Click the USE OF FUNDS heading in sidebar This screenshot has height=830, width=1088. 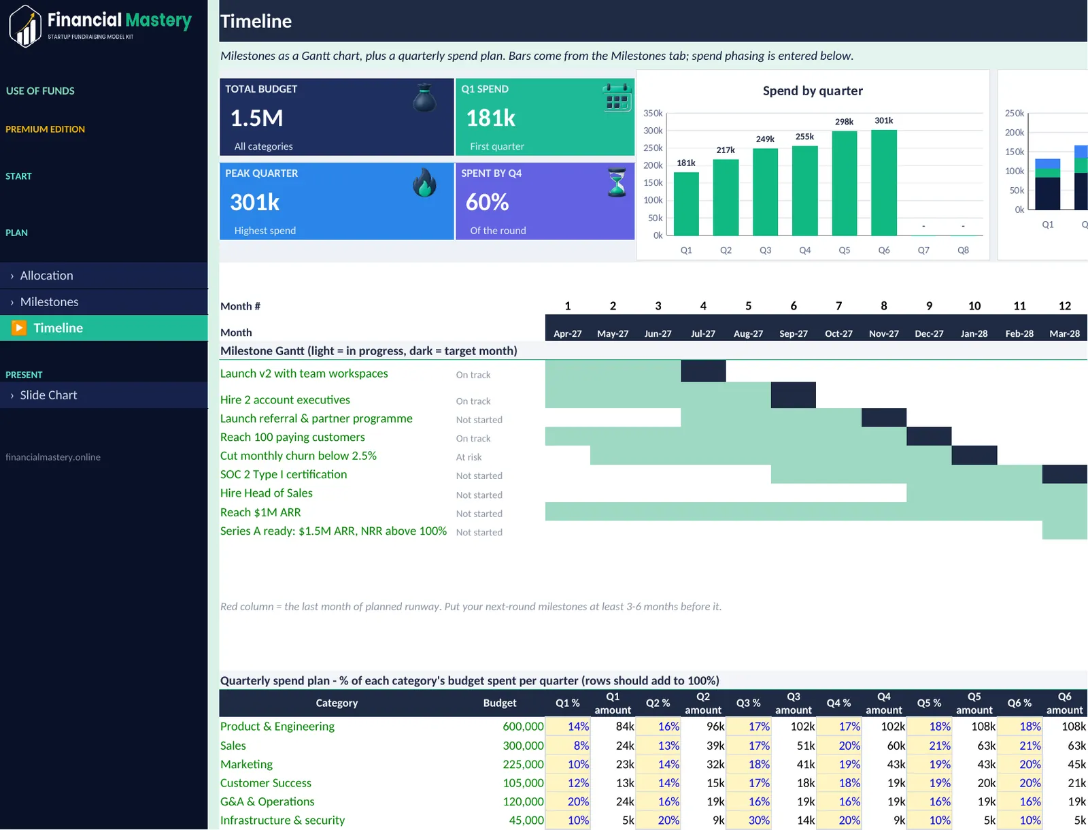tap(40, 90)
